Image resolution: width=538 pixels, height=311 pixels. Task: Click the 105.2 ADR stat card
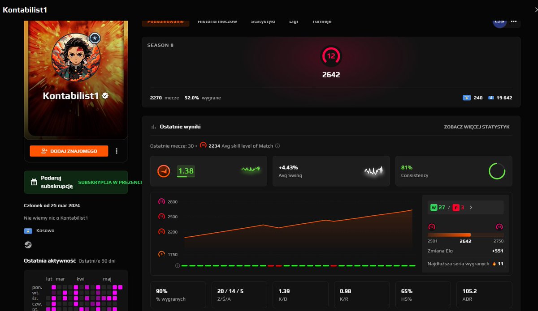coord(484,295)
